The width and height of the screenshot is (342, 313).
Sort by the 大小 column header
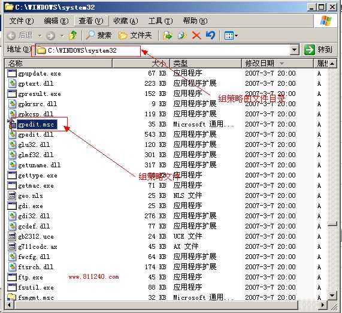point(141,64)
